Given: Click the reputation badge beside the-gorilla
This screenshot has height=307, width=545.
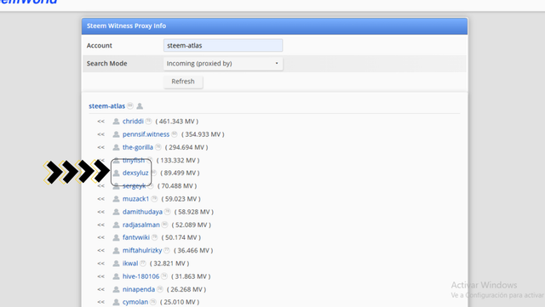Looking at the screenshot, I should 158,147.
